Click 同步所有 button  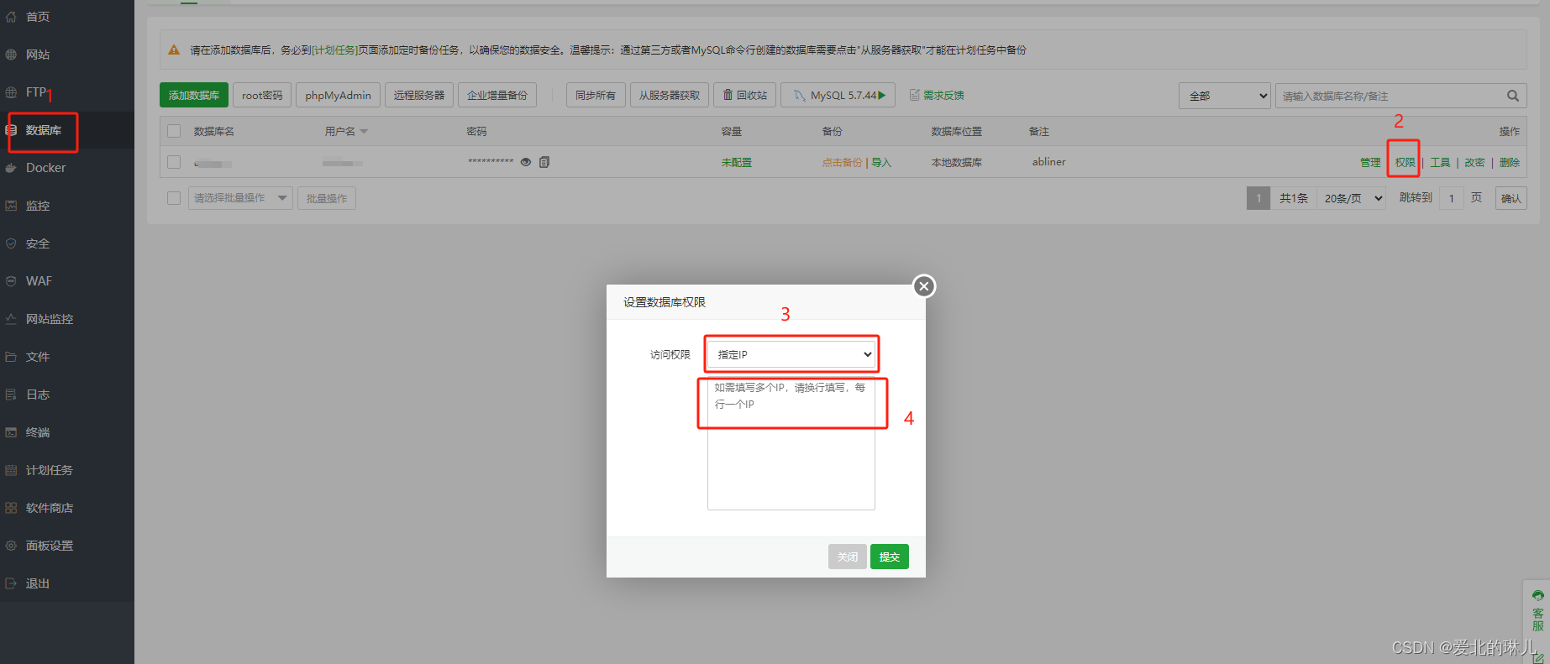596,95
